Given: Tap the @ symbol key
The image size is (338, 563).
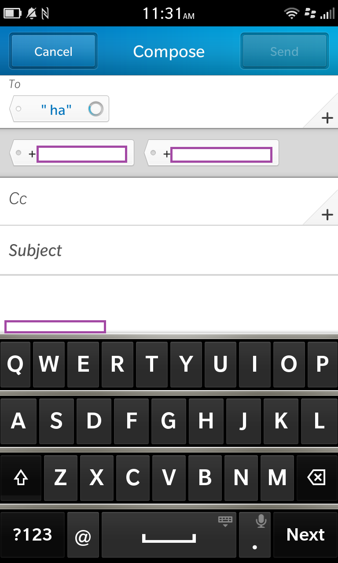Looking at the screenshot, I should (x=83, y=534).
